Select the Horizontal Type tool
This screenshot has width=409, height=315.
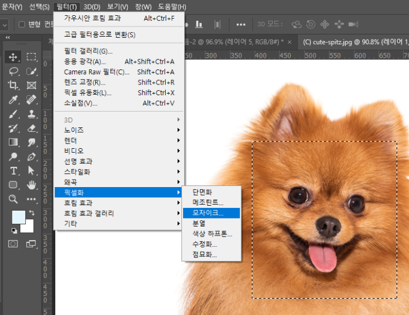[14, 171]
